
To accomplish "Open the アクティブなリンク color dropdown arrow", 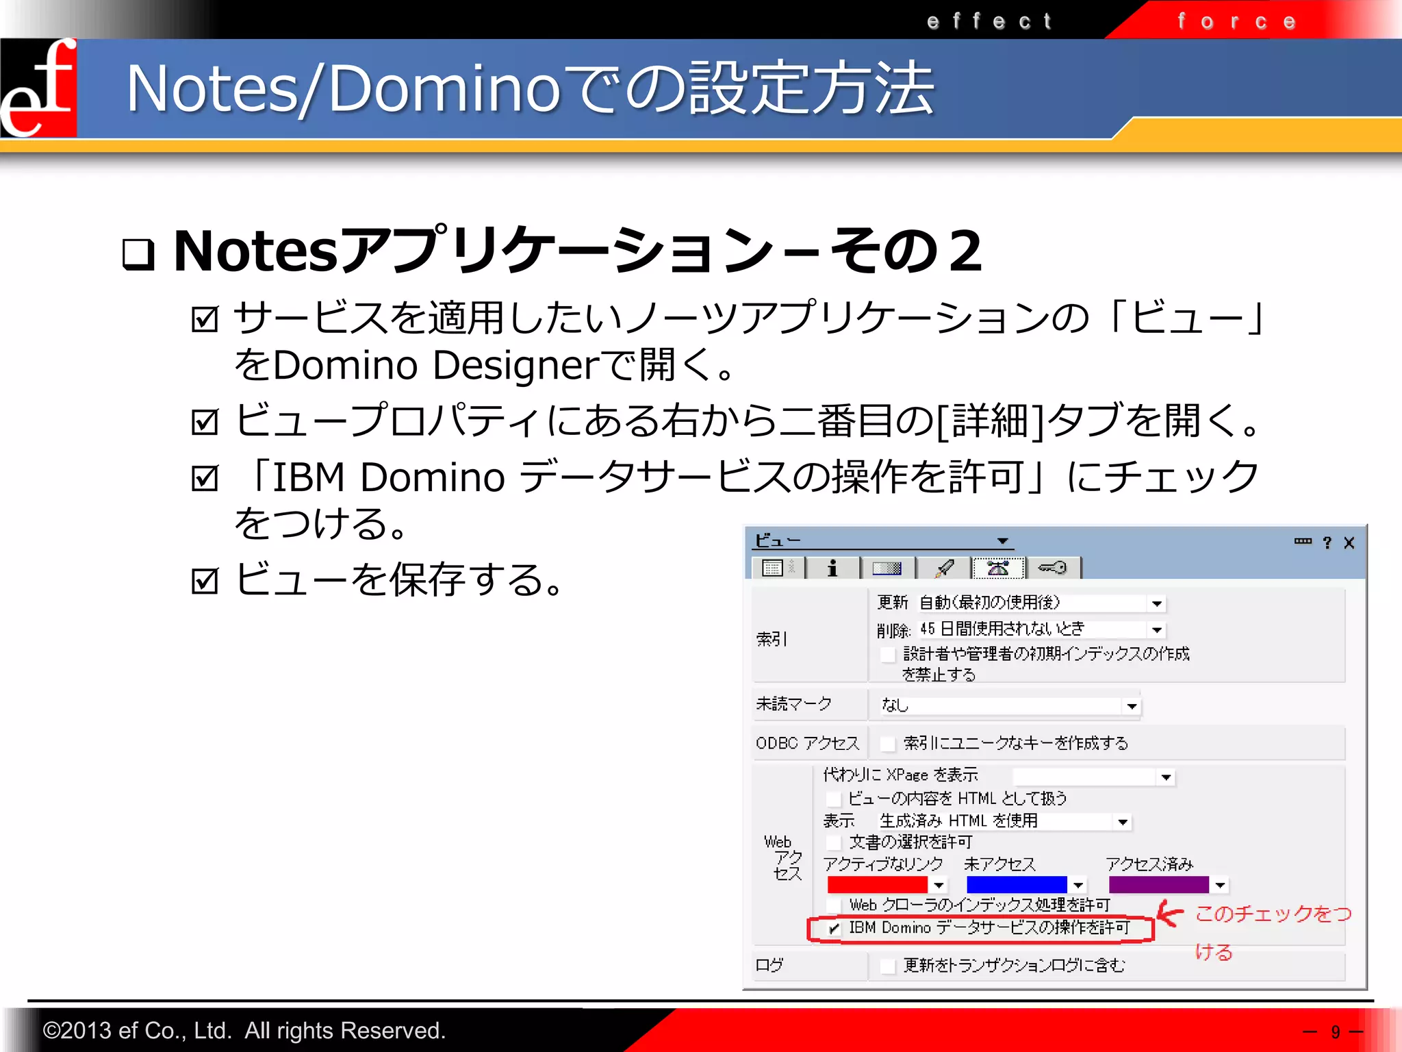I will [x=939, y=885].
